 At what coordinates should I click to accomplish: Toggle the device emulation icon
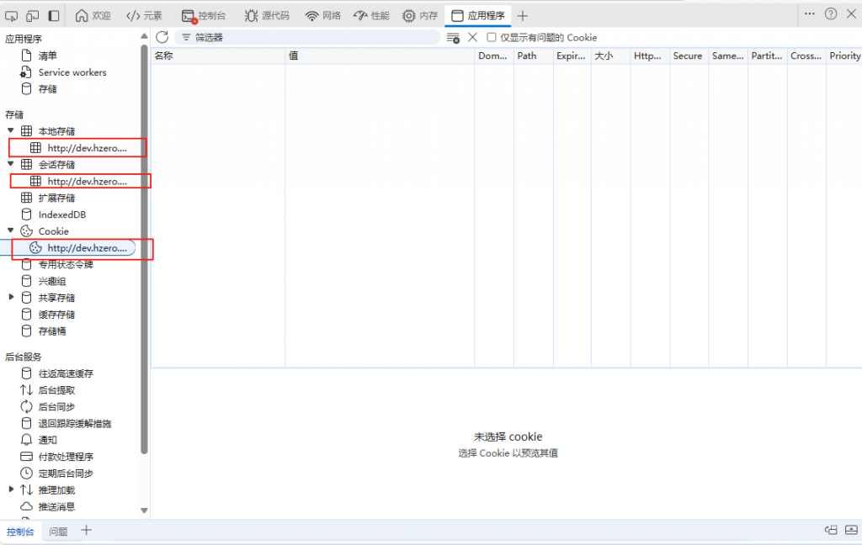[32, 15]
